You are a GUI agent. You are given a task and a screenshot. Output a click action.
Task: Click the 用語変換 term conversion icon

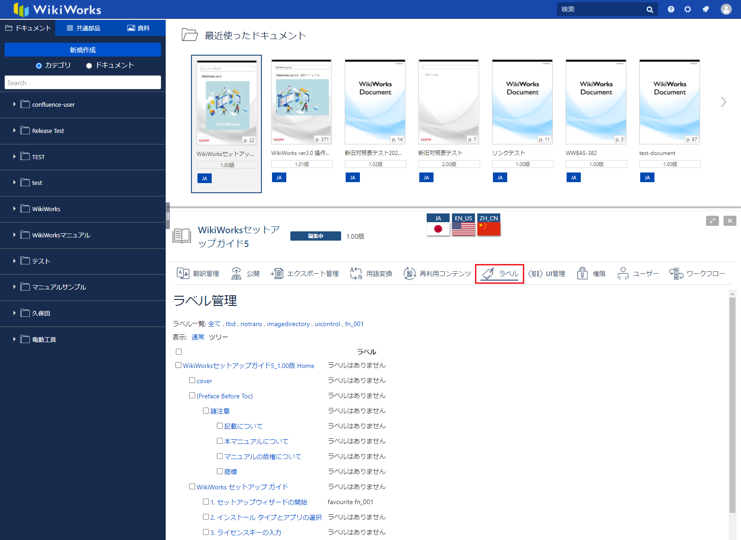pos(356,273)
